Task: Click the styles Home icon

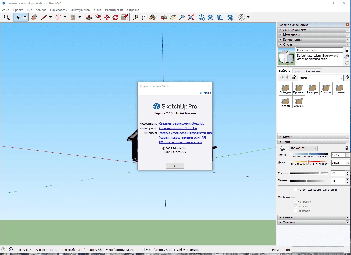Action: point(294,77)
